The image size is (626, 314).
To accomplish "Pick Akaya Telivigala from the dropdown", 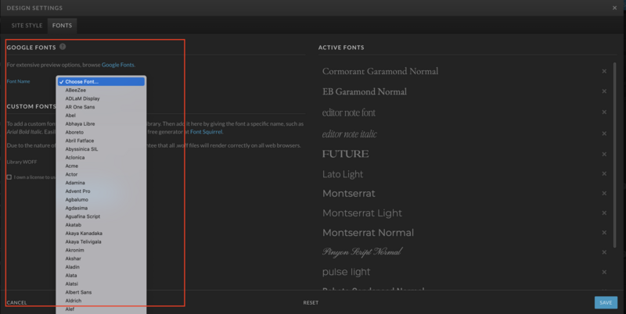I will (x=101, y=242).
